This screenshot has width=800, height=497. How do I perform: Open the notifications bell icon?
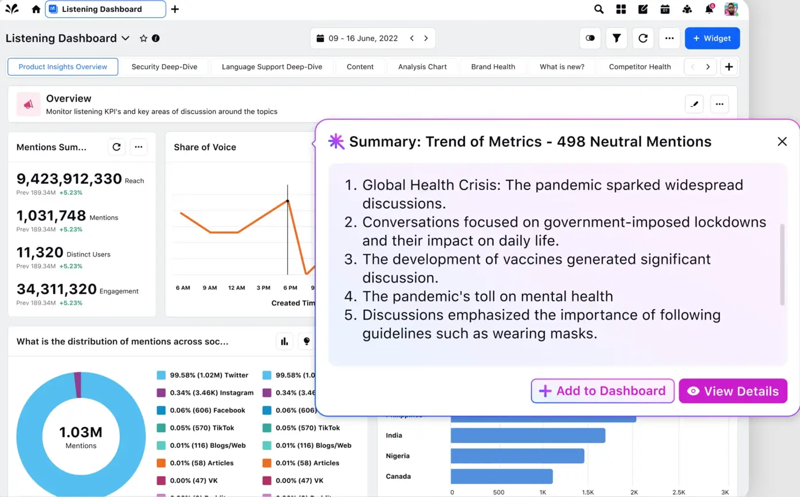[x=709, y=9]
